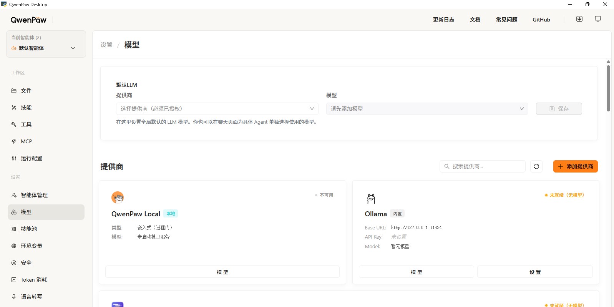The image size is (614, 307).
Task: Click the main panel vertical scrollbar
Action: point(608,88)
